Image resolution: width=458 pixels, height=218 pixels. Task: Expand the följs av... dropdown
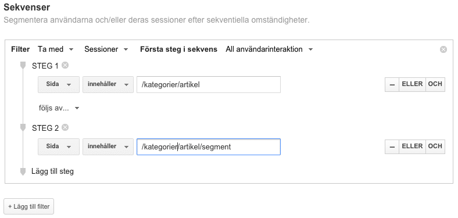[x=59, y=108]
